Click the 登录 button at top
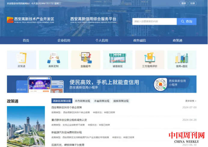Viewport: 208px width, 147px height. click(x=184, y=3)
